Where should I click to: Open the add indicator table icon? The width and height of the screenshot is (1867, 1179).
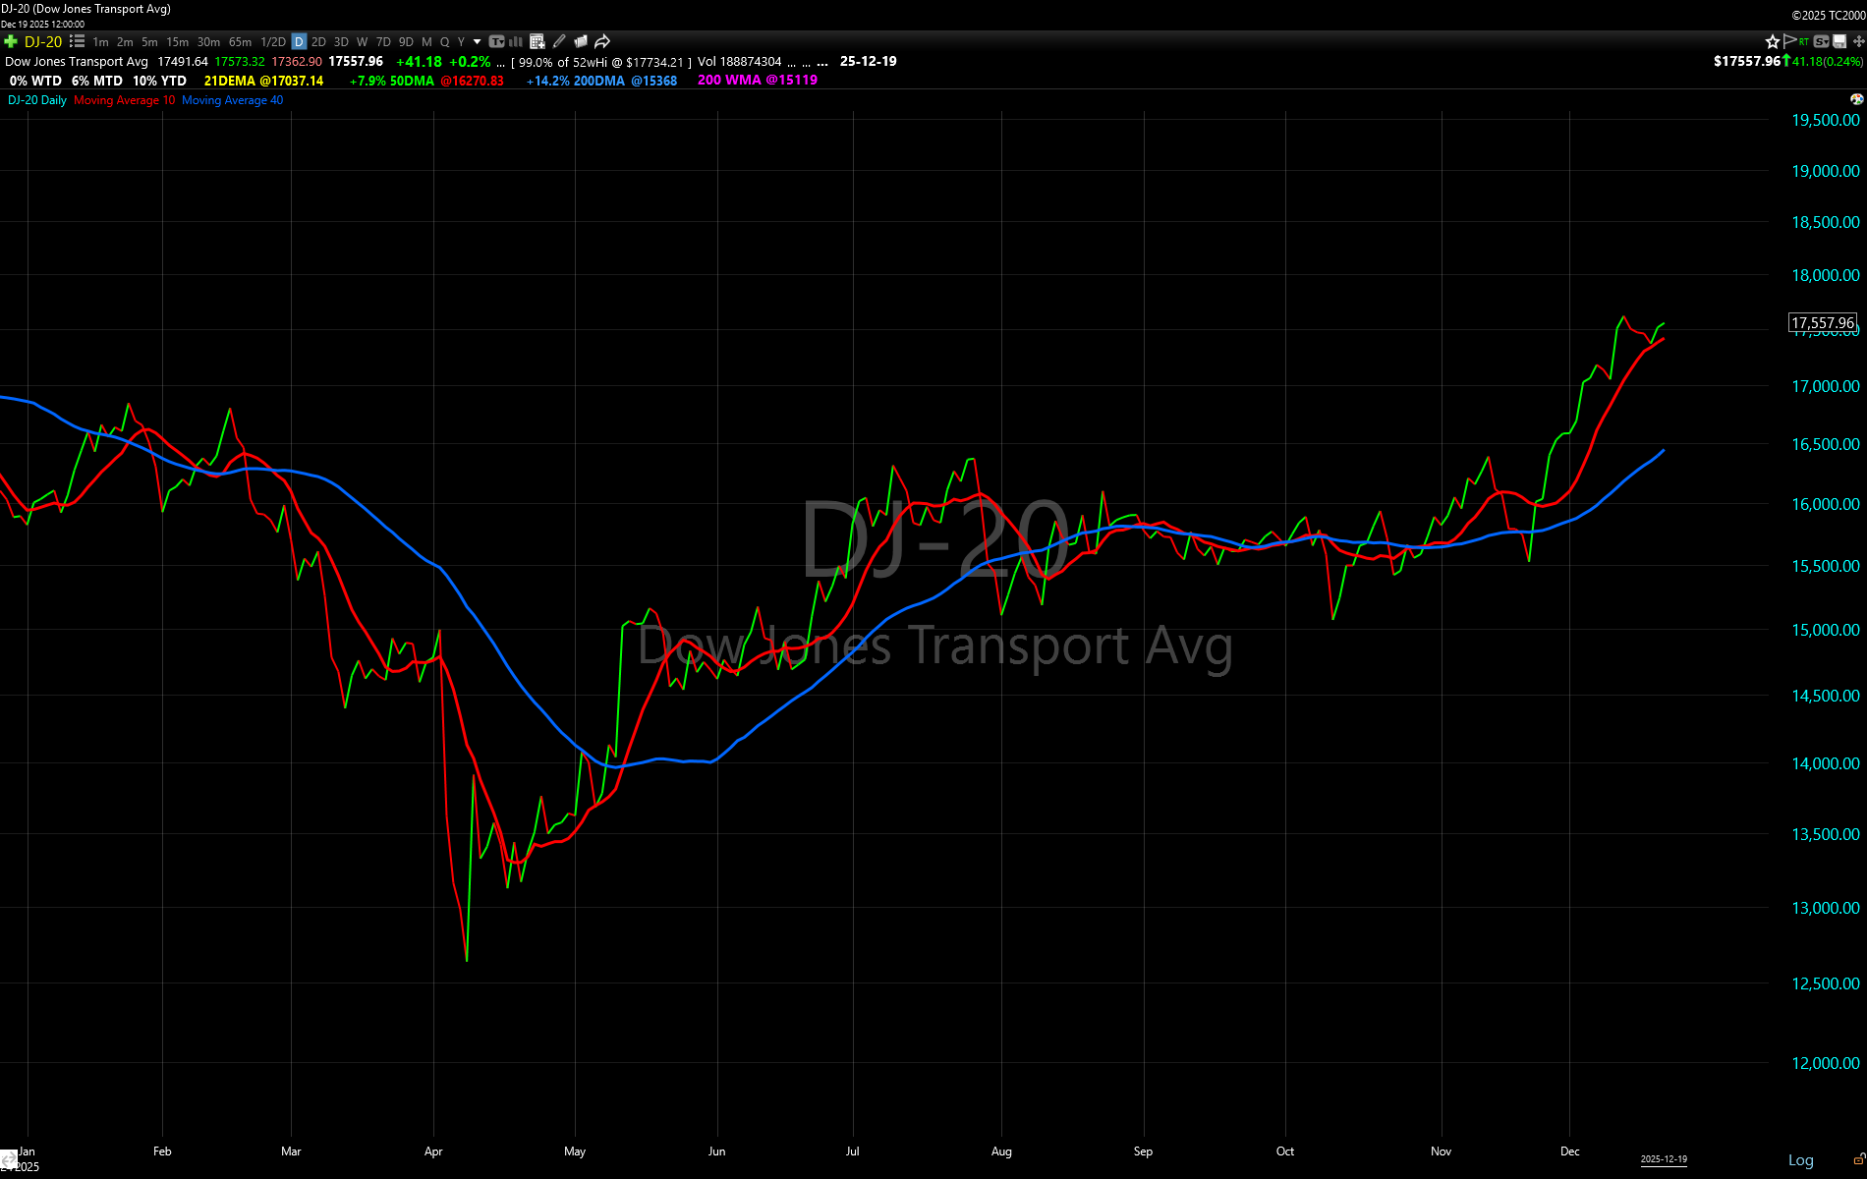(537, 41)
